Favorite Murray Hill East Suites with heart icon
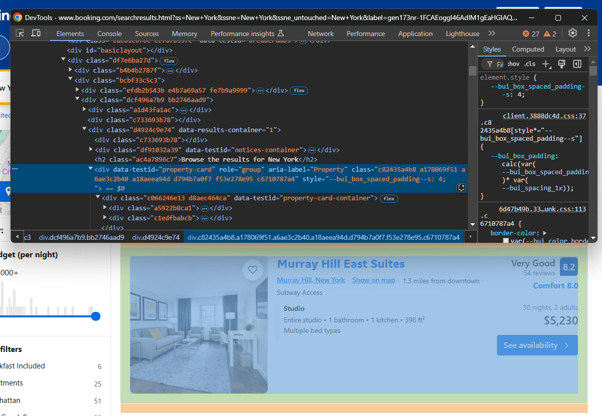This screenshot has width=602, height=416. (x=253, y=270)
